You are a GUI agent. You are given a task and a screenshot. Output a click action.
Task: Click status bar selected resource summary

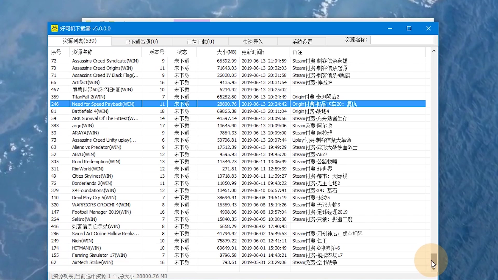109,276
